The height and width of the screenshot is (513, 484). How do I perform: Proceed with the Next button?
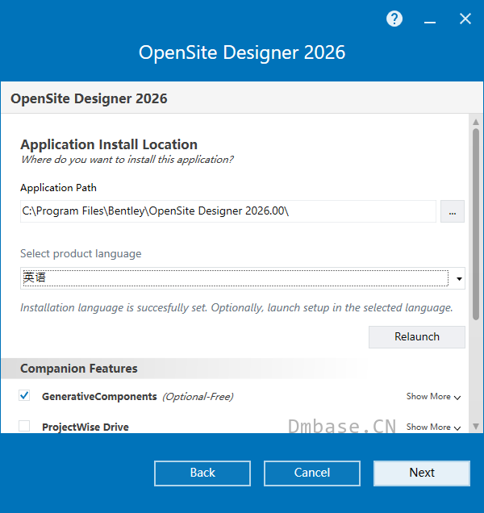pos(422,473)
